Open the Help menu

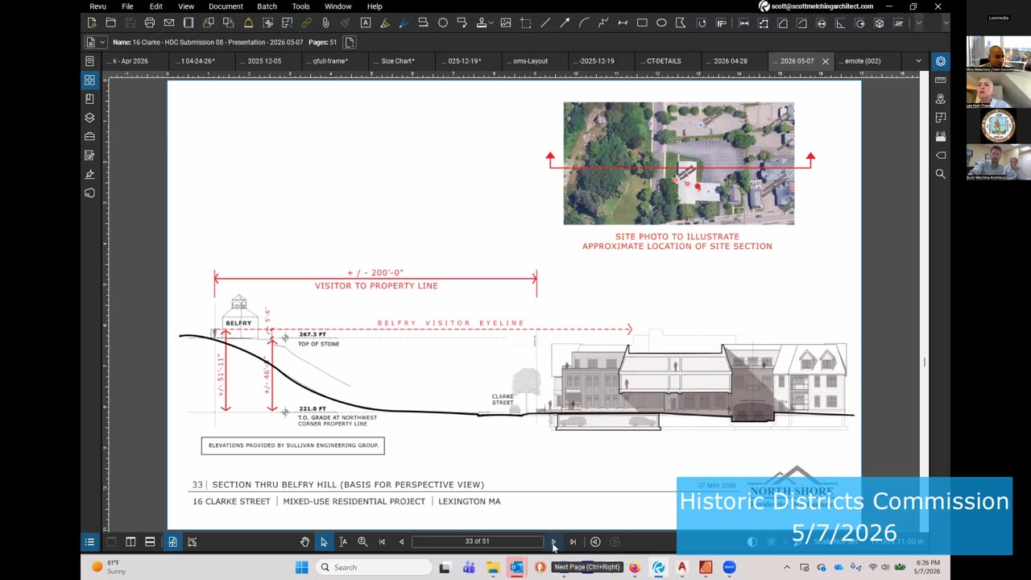375,6
